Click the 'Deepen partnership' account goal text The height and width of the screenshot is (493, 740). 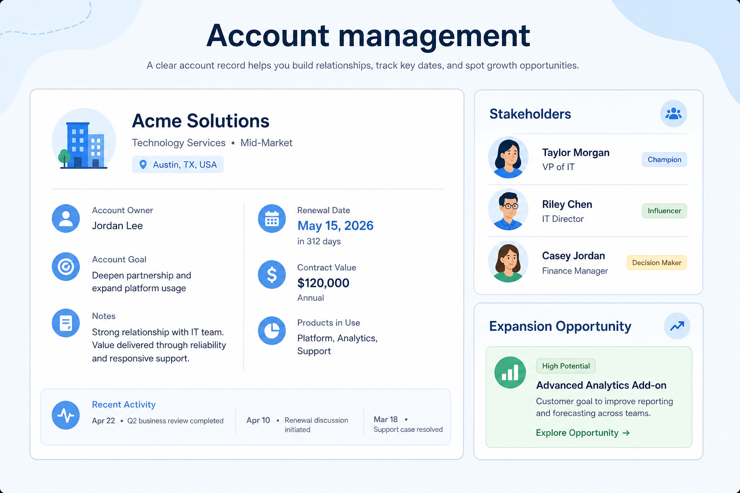coord(142,282)
